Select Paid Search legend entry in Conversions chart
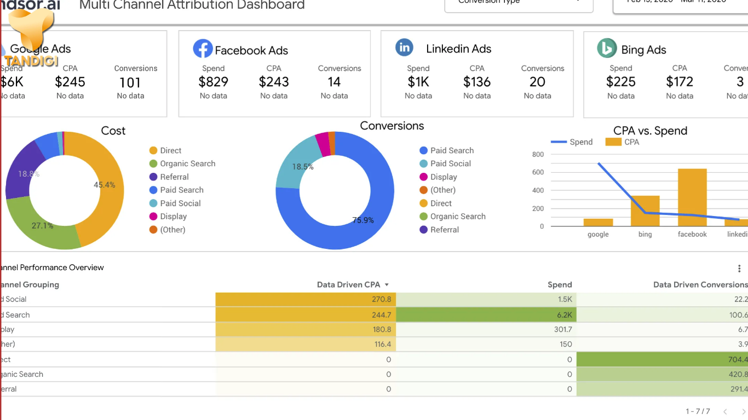The height and width of the screenshot is (420, 748). click(x=447, y=150)
